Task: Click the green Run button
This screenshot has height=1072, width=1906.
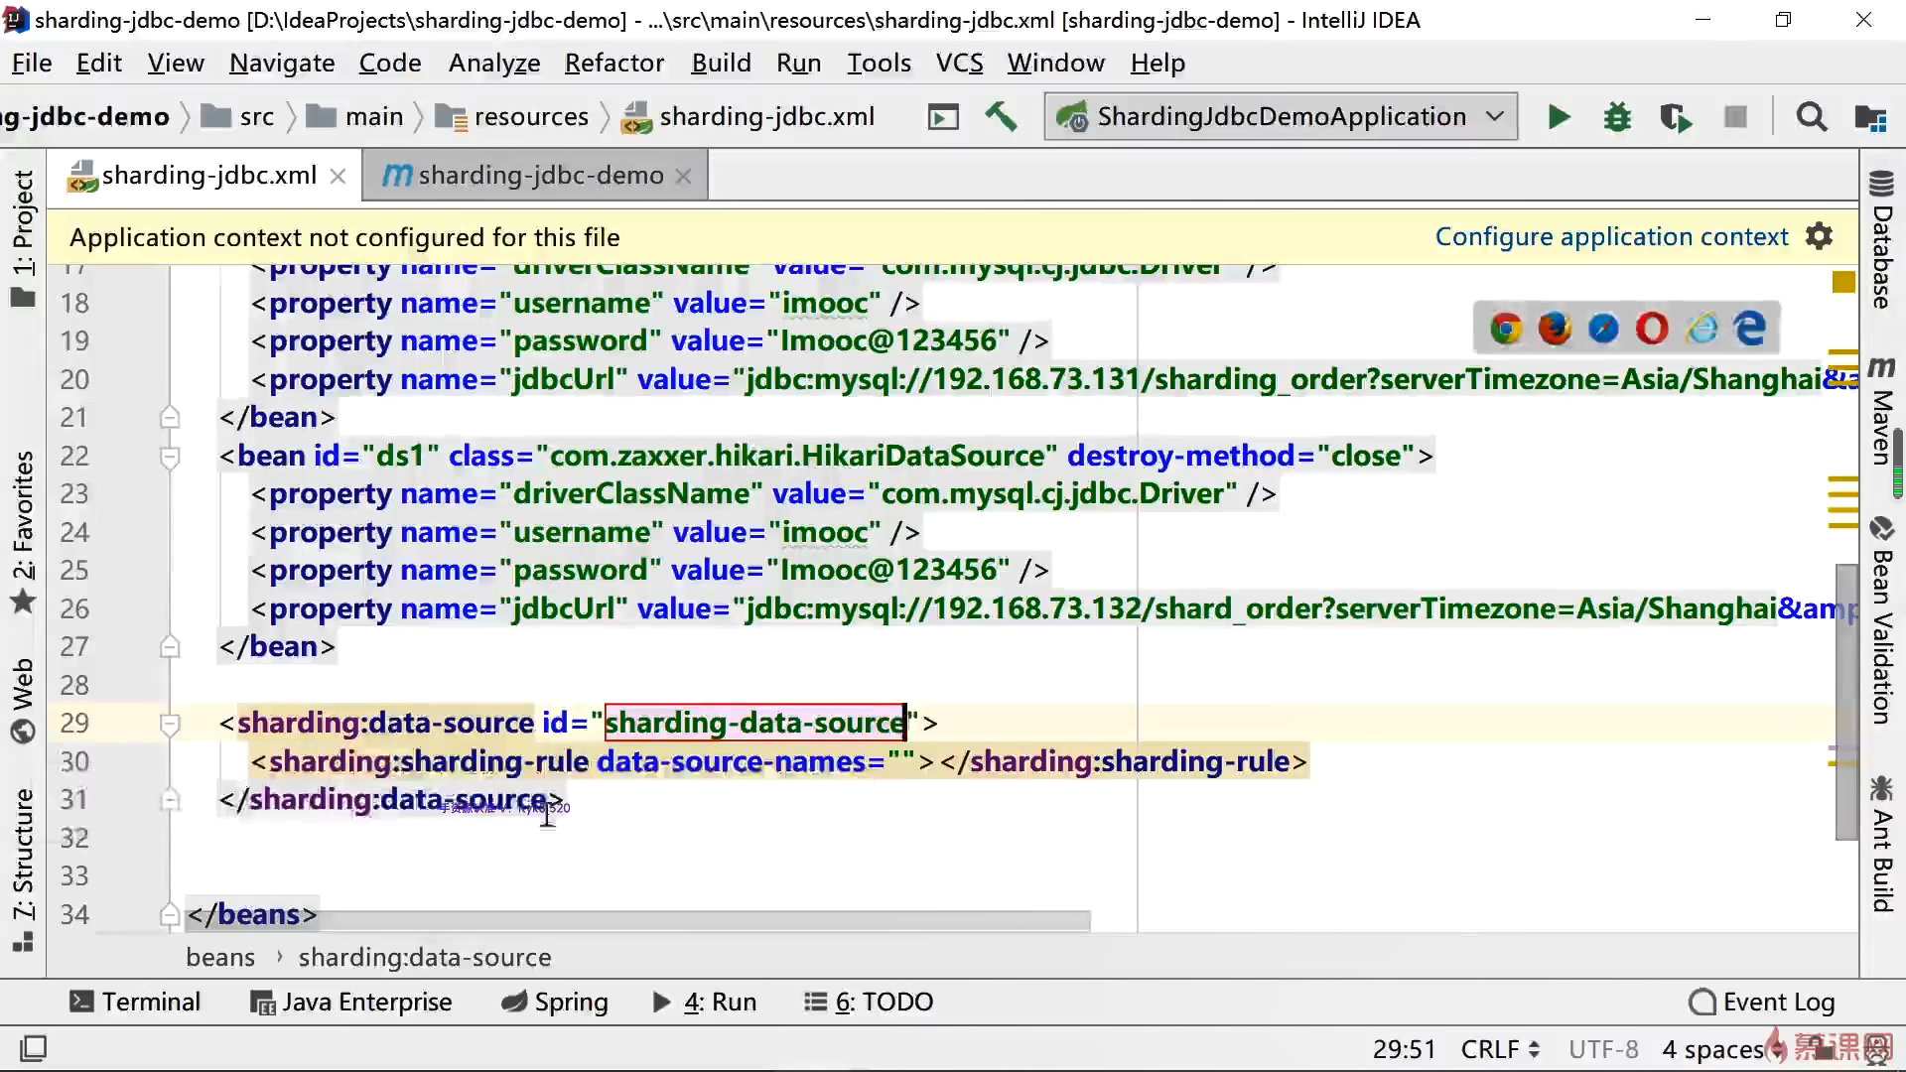Action: (1559, 117)
